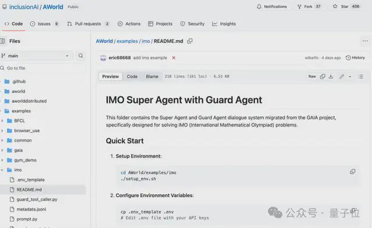
Task: Copy the README.md file path
Action: [x=190, y=41]
